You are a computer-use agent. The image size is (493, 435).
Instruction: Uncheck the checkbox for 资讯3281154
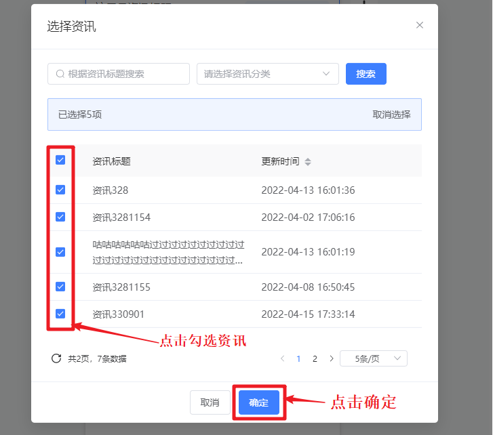[60, 217]
